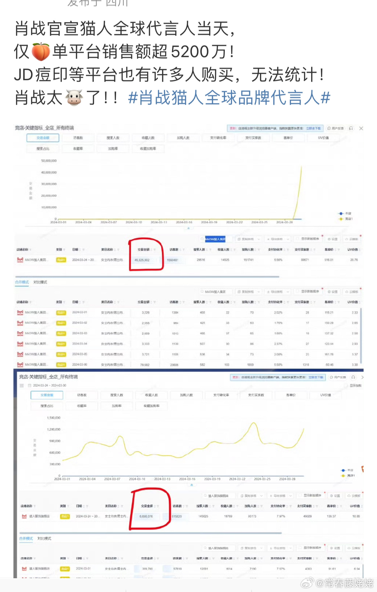Click the headset support icon in MiiOW猫人集团 panel

pos(351,128)
